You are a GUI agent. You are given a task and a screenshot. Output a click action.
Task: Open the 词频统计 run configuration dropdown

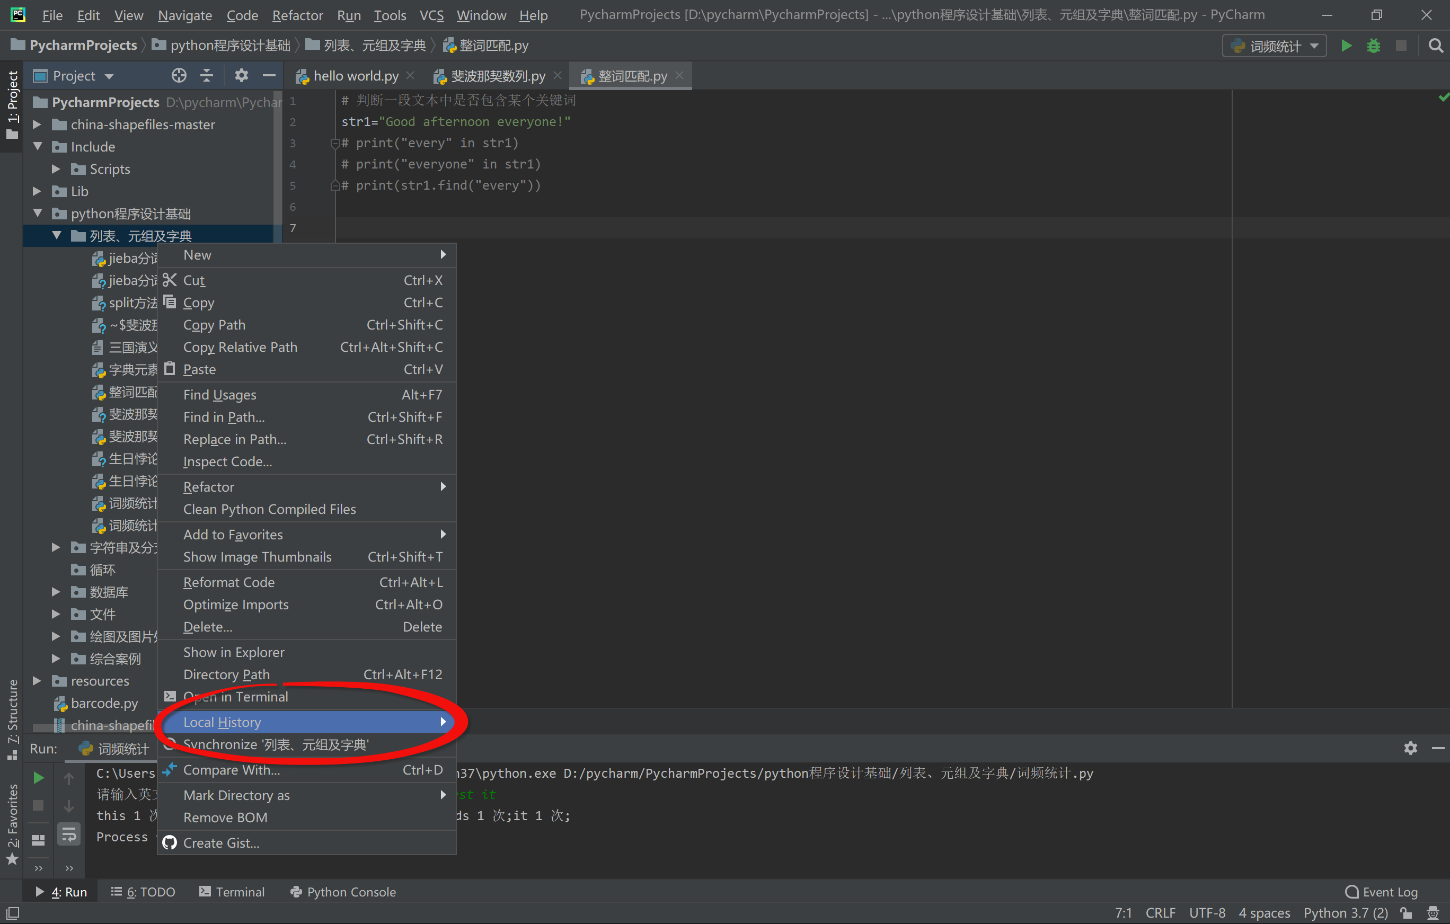pos(1274,46)
